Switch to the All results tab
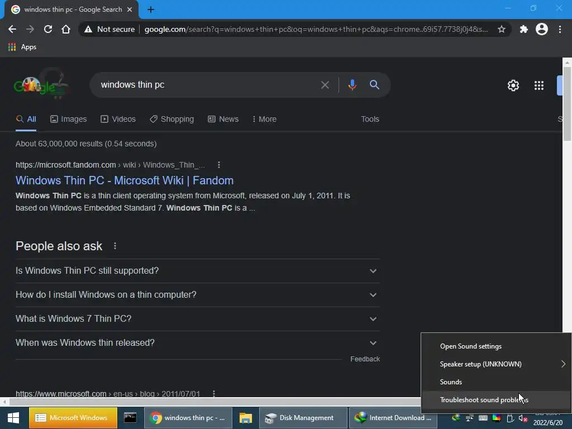This screenshot has height=429, width=572. (x=26, y=120)
